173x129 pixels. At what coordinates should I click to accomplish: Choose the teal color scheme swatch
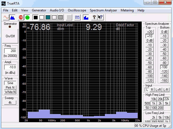tap(48, 17)
